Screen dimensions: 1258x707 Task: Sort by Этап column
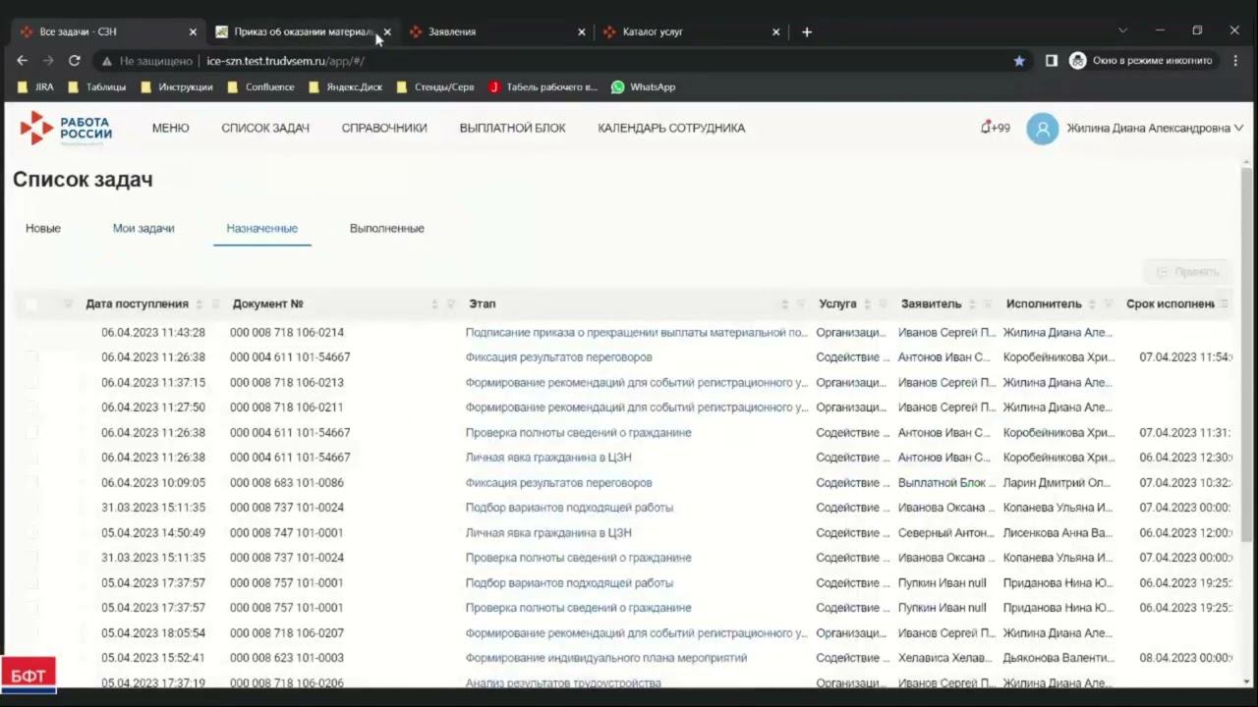pos(784,304)
